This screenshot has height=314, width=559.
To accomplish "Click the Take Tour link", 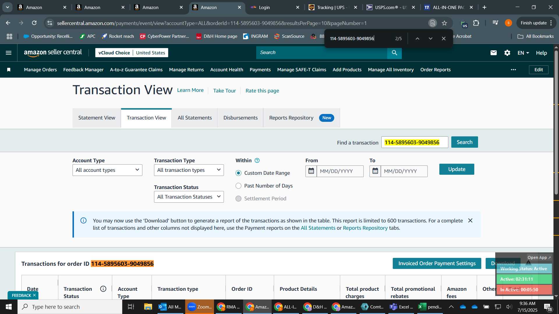I will 224,91.
